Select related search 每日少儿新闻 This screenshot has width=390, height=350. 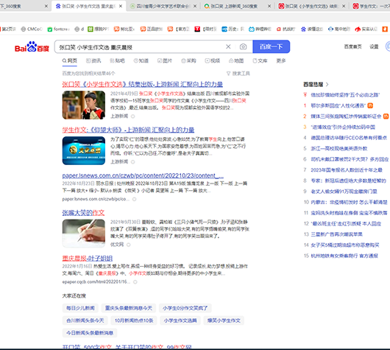click(x=80, y=308)
